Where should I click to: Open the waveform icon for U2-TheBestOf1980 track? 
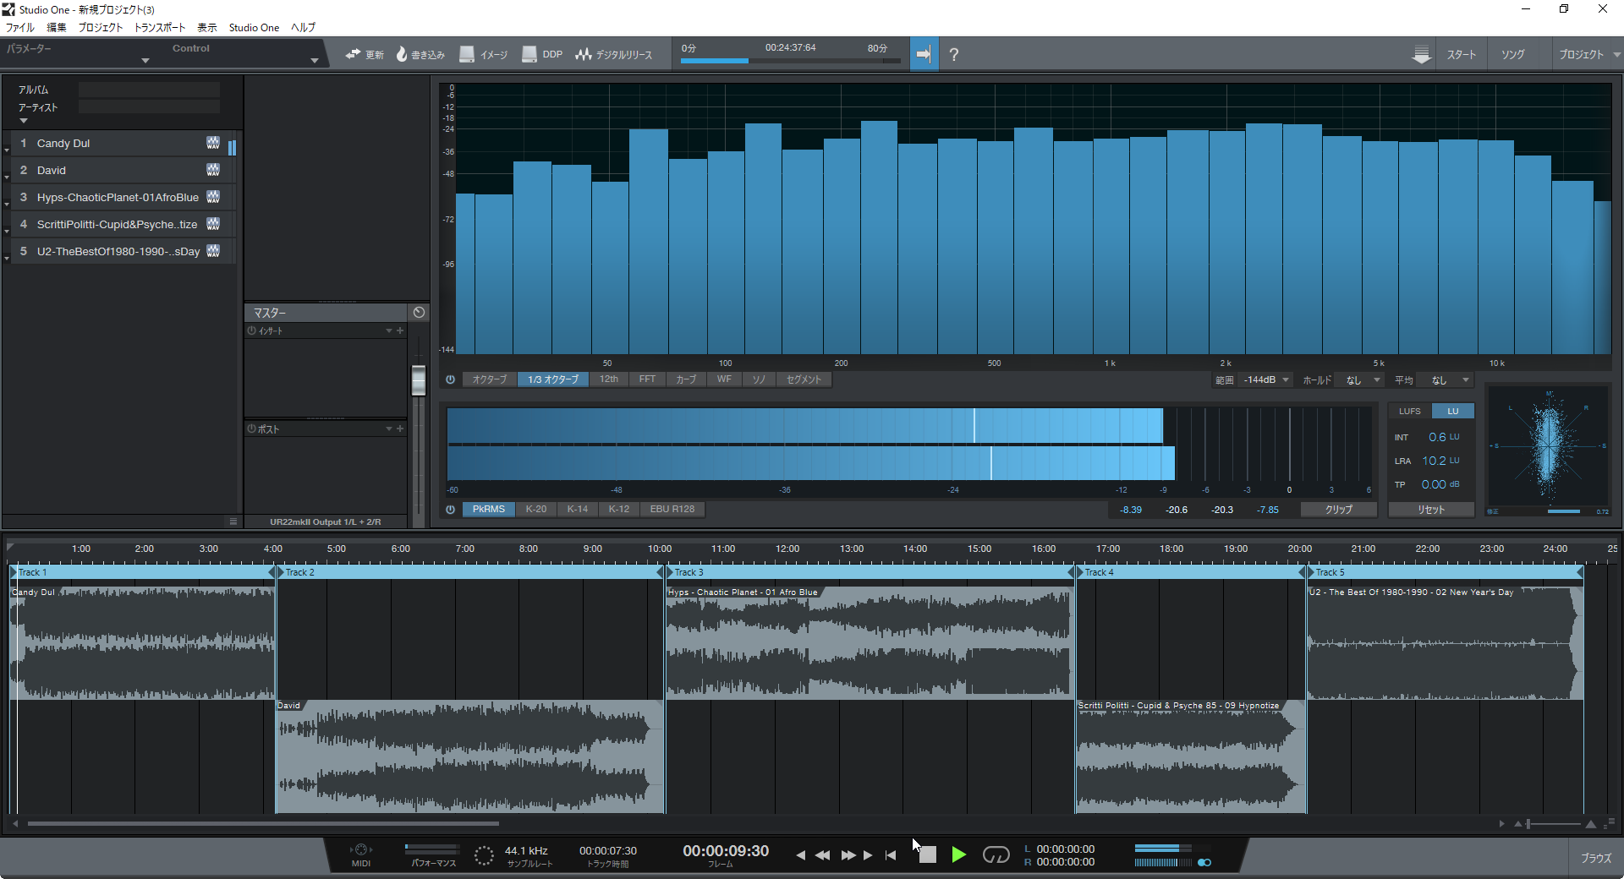click(x=213, y=251)
